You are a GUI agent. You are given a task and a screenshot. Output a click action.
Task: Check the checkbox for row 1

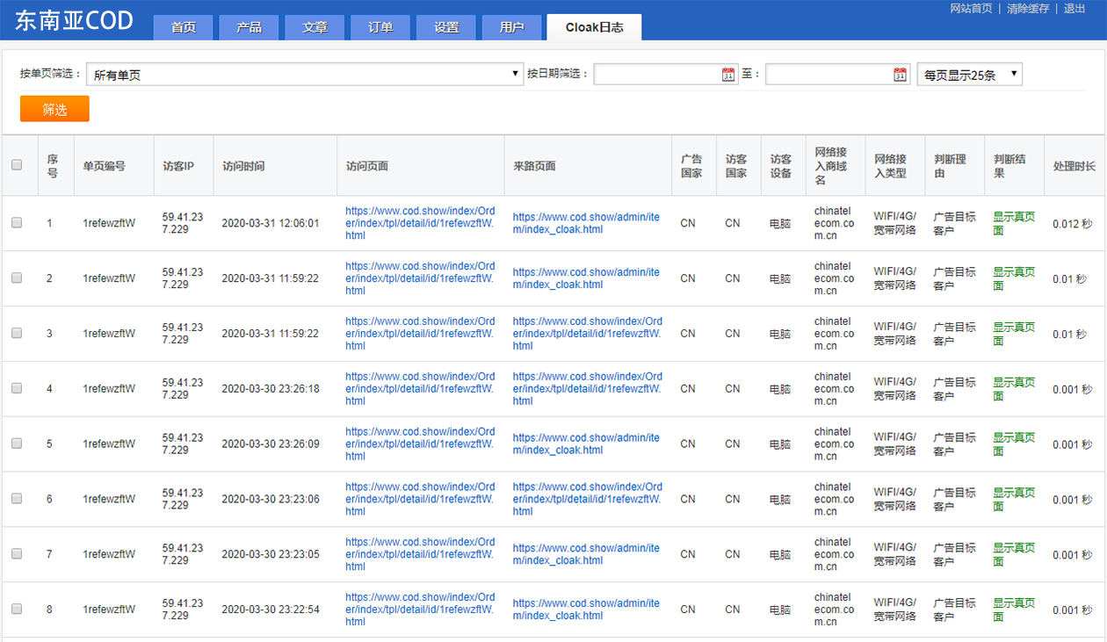tap(17, 223)
